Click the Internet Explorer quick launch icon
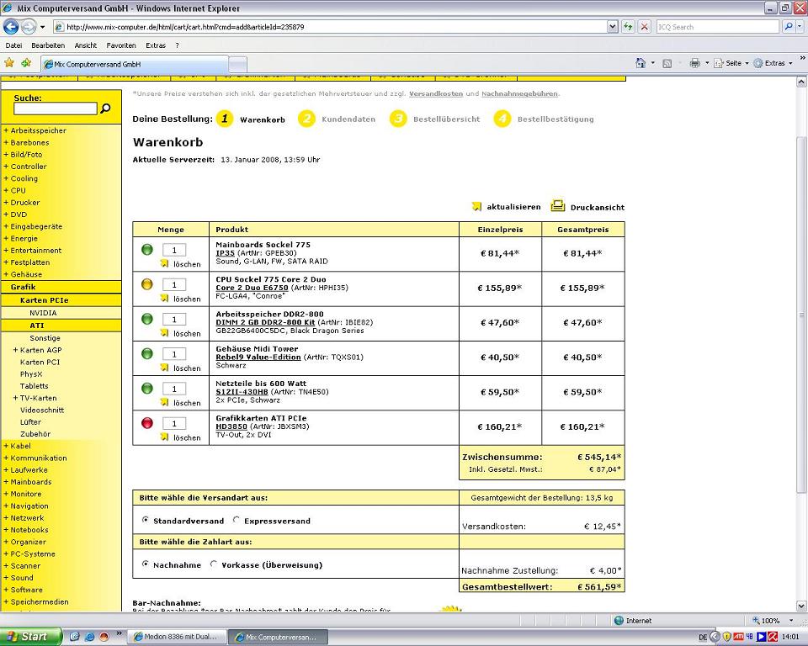Viewport: 808px width, 646px height. [x=89, y=637]
